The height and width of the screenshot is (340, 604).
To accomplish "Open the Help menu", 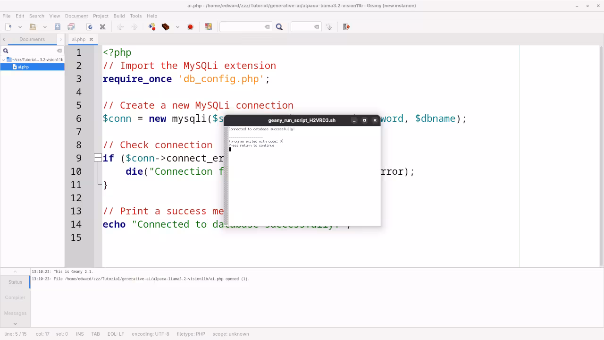I will click(x=152, y=16).
